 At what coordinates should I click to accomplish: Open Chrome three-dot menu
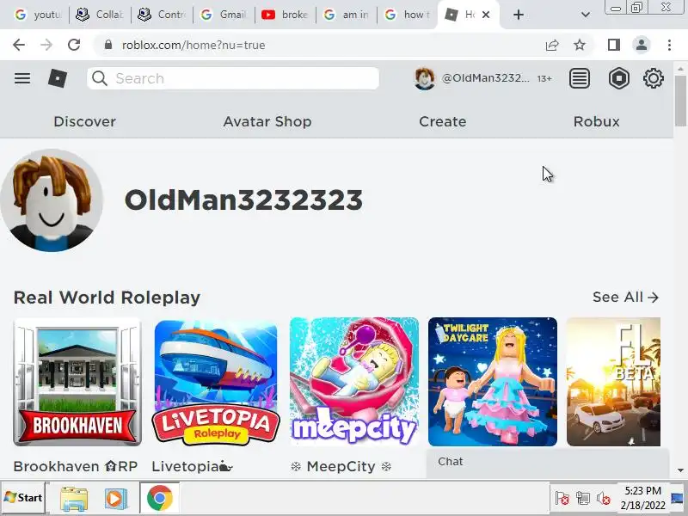pyautogui.click(x=669, y=45)
